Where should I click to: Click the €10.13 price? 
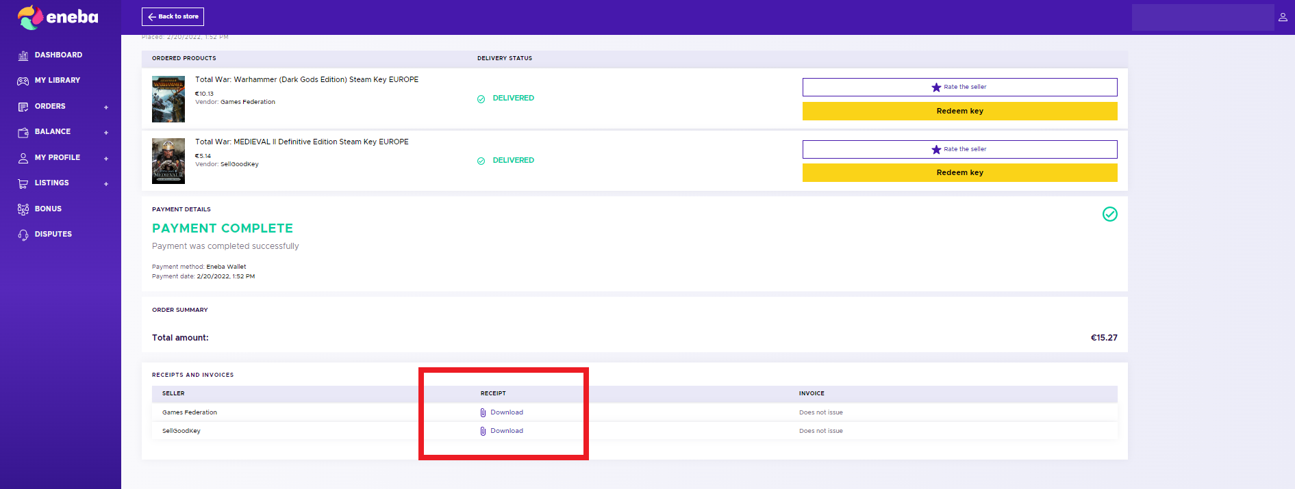pos(204,94)
